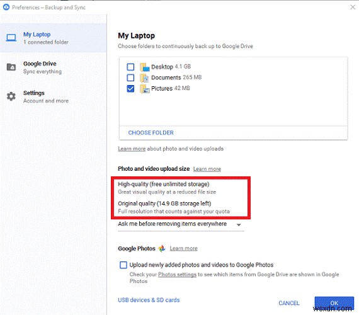Click the Pictures folder name
The height and width of the screenshot is (315, 359).
[162, 89]
